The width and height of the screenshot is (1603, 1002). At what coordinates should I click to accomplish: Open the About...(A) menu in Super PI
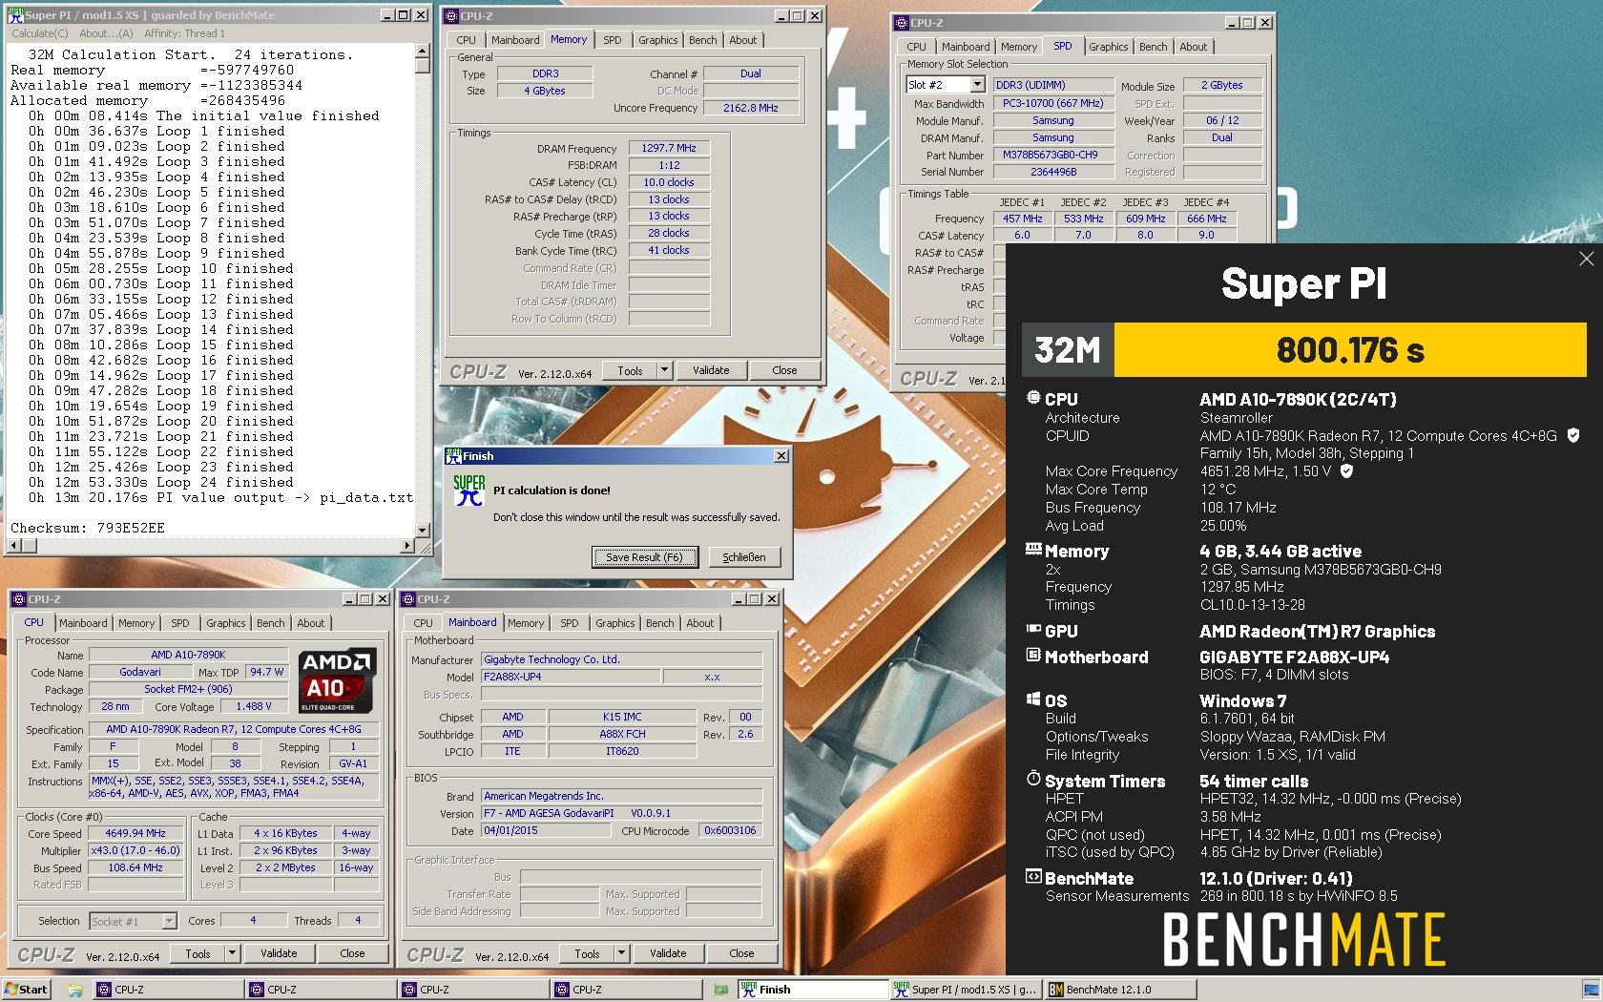(x=107, y=33)
